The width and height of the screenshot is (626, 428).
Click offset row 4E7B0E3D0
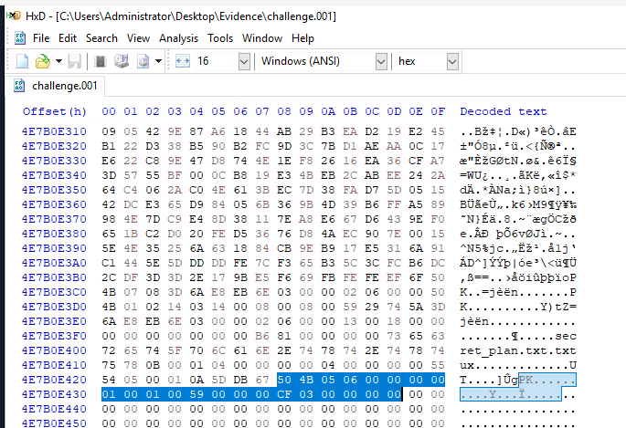pos(54,307)
